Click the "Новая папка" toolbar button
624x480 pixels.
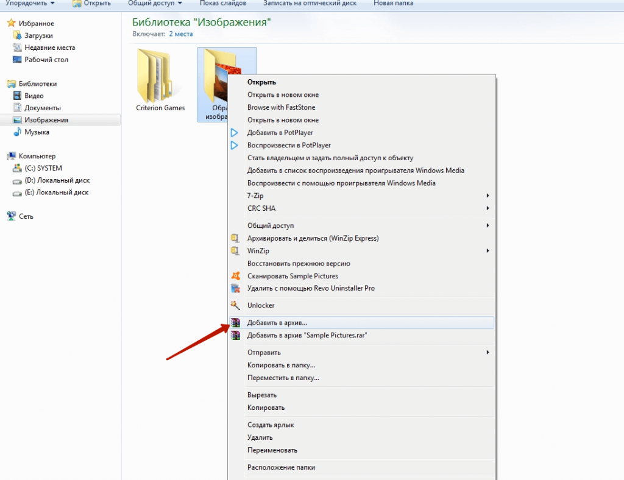(x=393, y=4)
